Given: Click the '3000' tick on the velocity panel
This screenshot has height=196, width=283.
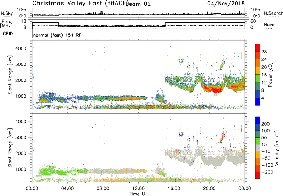Looking at the screenshot, I should [21, 137].
